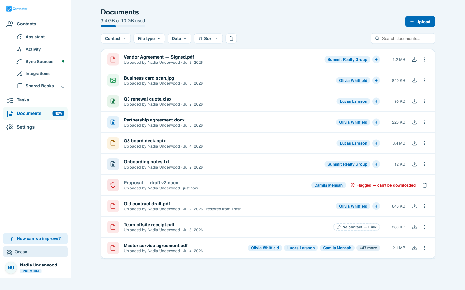Open more options for Team offsite receipt.pdf
The width and height of the screenshot is (465, 290).
425,227
